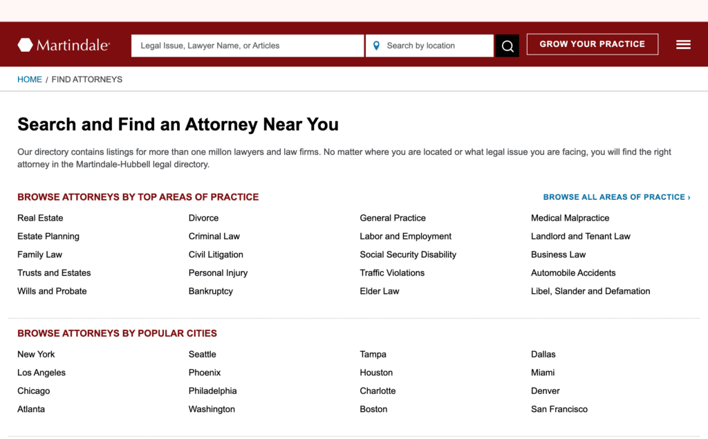This screenshot has width=708, height=439.
Task: Choose Dallas city link
Action: click(x=543, y=355)
